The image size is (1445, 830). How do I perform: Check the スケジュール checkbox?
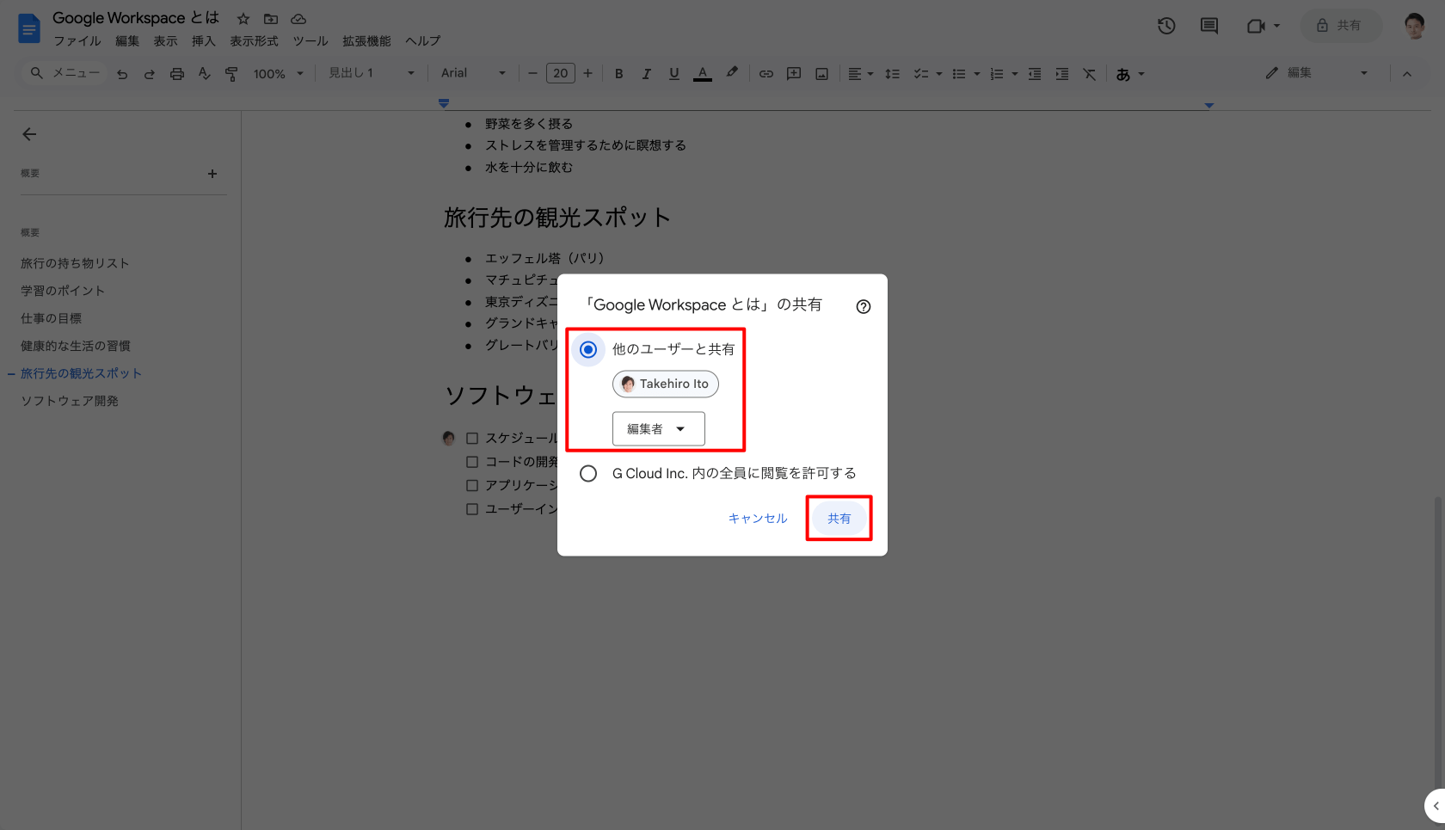[x=472, y=438]
